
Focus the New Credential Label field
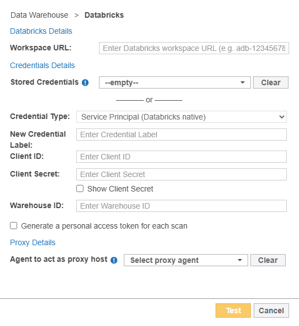tap(181, 134)
